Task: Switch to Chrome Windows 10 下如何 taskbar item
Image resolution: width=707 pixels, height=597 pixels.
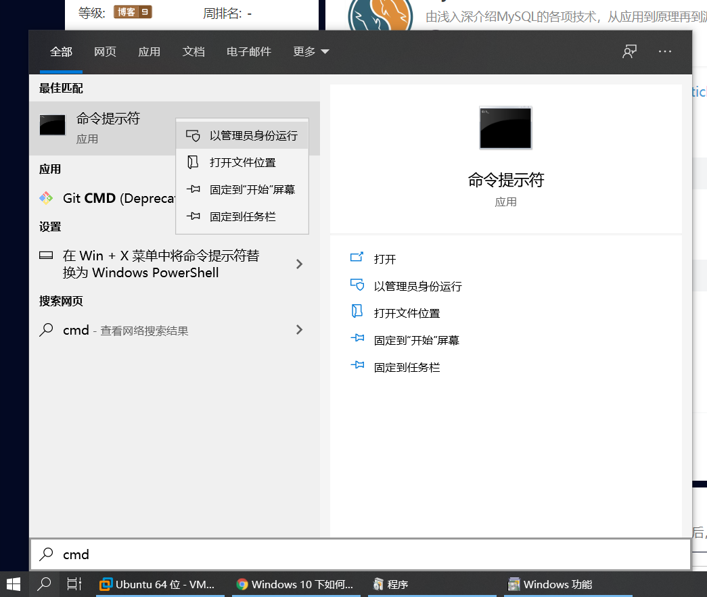Action: (x=296, y=584)
